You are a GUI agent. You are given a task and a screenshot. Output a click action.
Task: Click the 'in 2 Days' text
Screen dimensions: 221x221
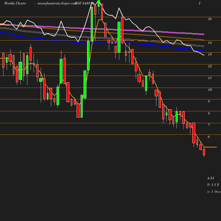pyautogui.click(x=214, y=192)
